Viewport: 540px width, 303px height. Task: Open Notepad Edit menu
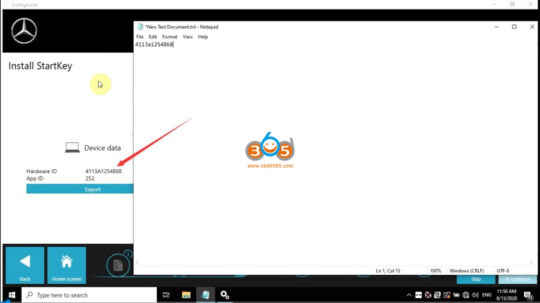(152, 37)
